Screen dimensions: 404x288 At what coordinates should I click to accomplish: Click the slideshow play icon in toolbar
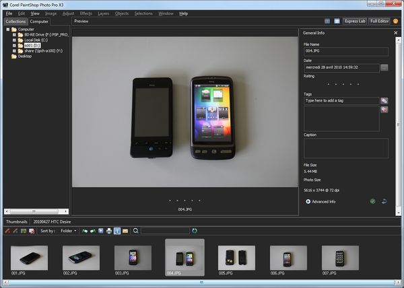[100, 231]
